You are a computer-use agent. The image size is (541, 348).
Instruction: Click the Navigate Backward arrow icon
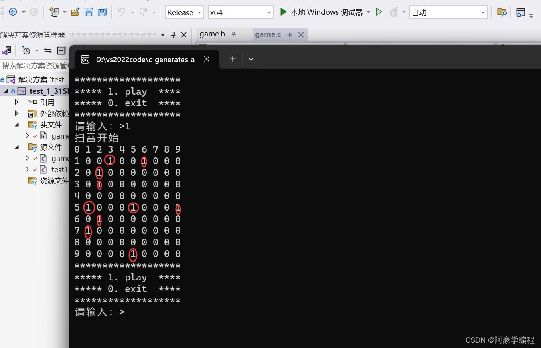coord(13,12)
